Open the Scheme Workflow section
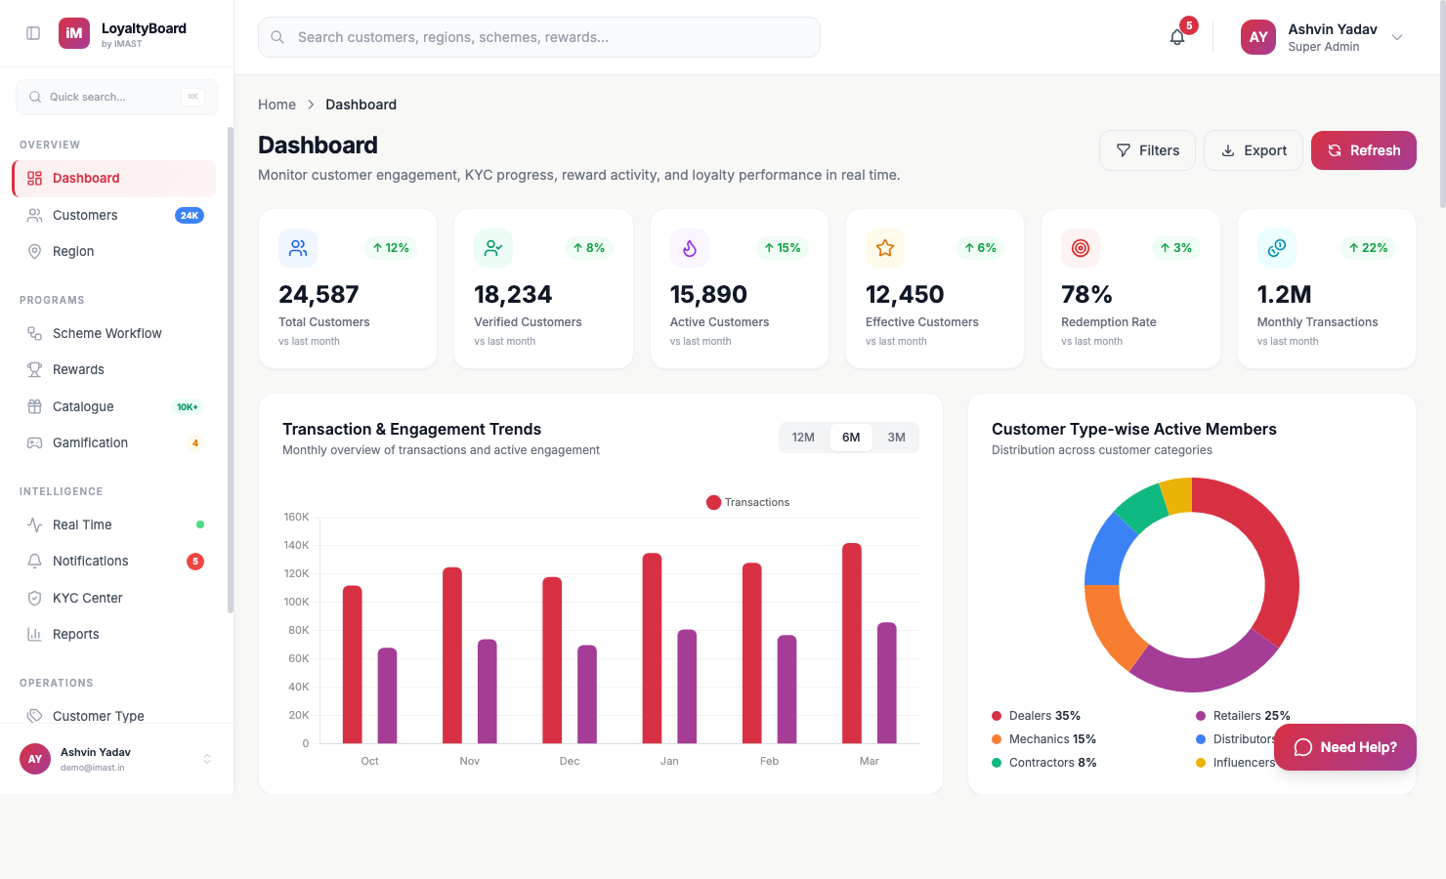The image size is (1446, 879). (x=107, y=333)
